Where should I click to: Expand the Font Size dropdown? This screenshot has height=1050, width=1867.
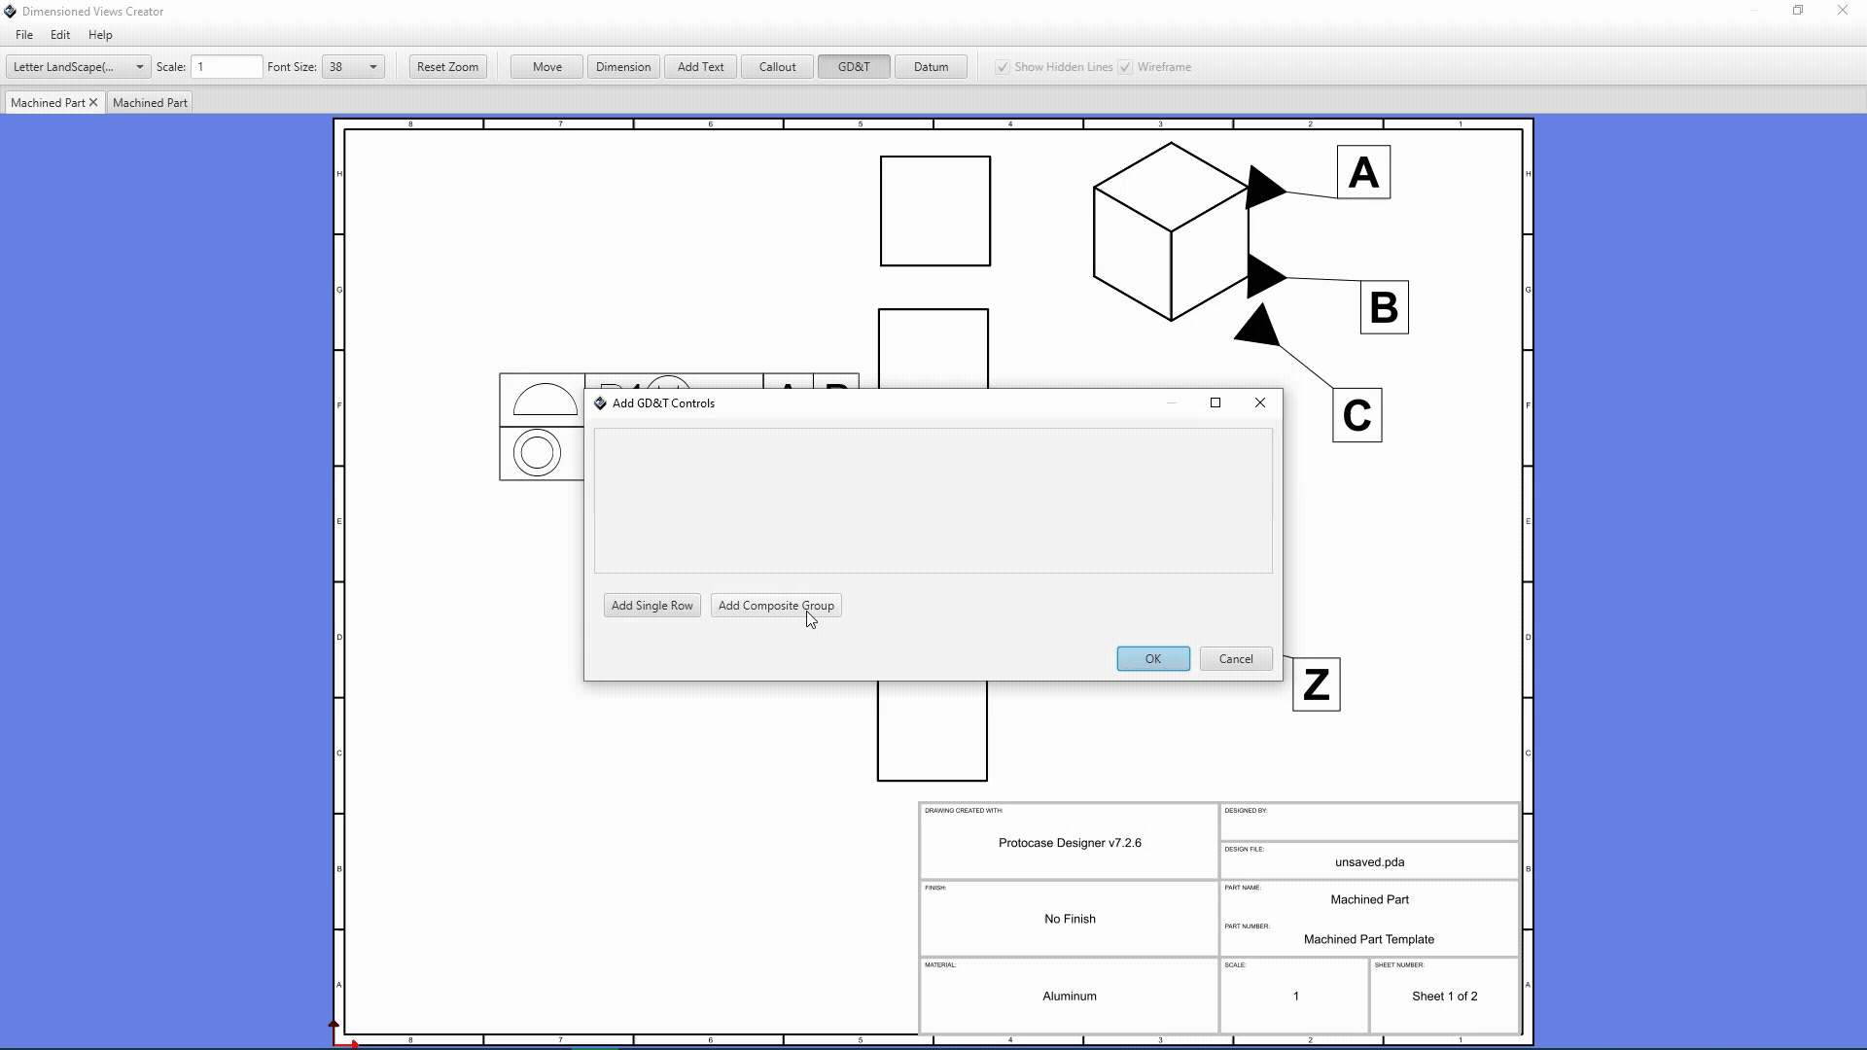pyautogui.click(x=372, y=67)
